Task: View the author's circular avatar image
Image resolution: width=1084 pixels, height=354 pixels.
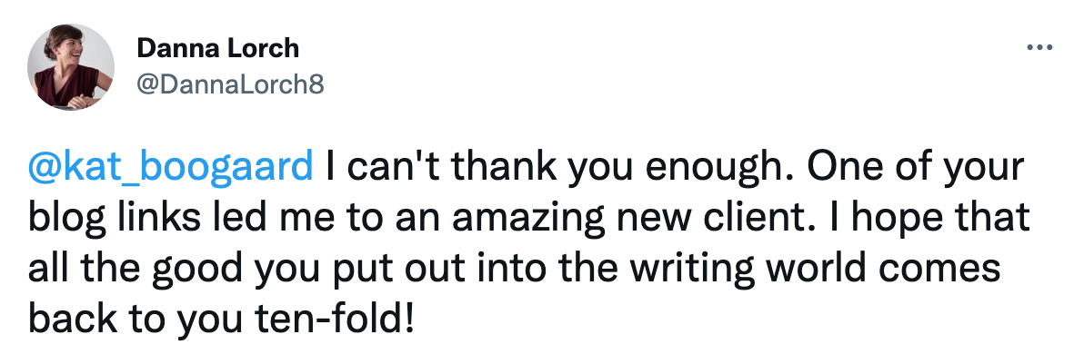Action: 71,67
